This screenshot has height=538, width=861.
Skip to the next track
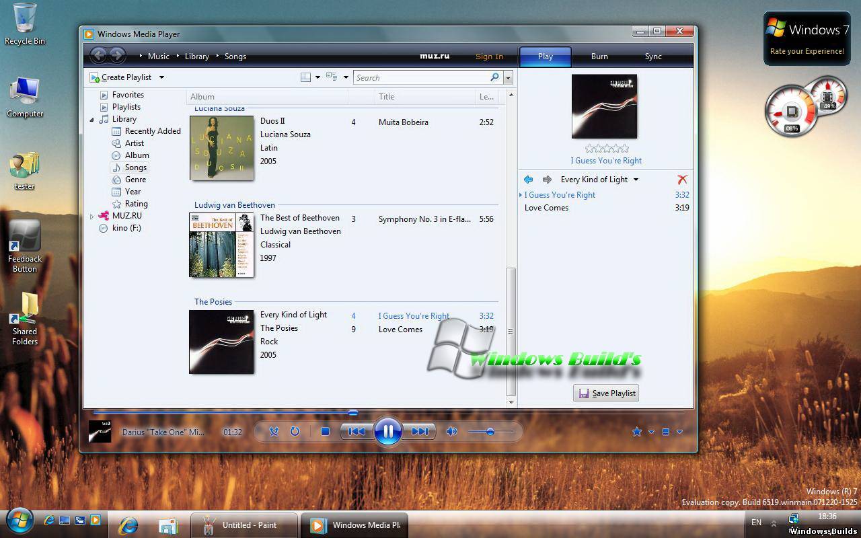pos(419,432)
